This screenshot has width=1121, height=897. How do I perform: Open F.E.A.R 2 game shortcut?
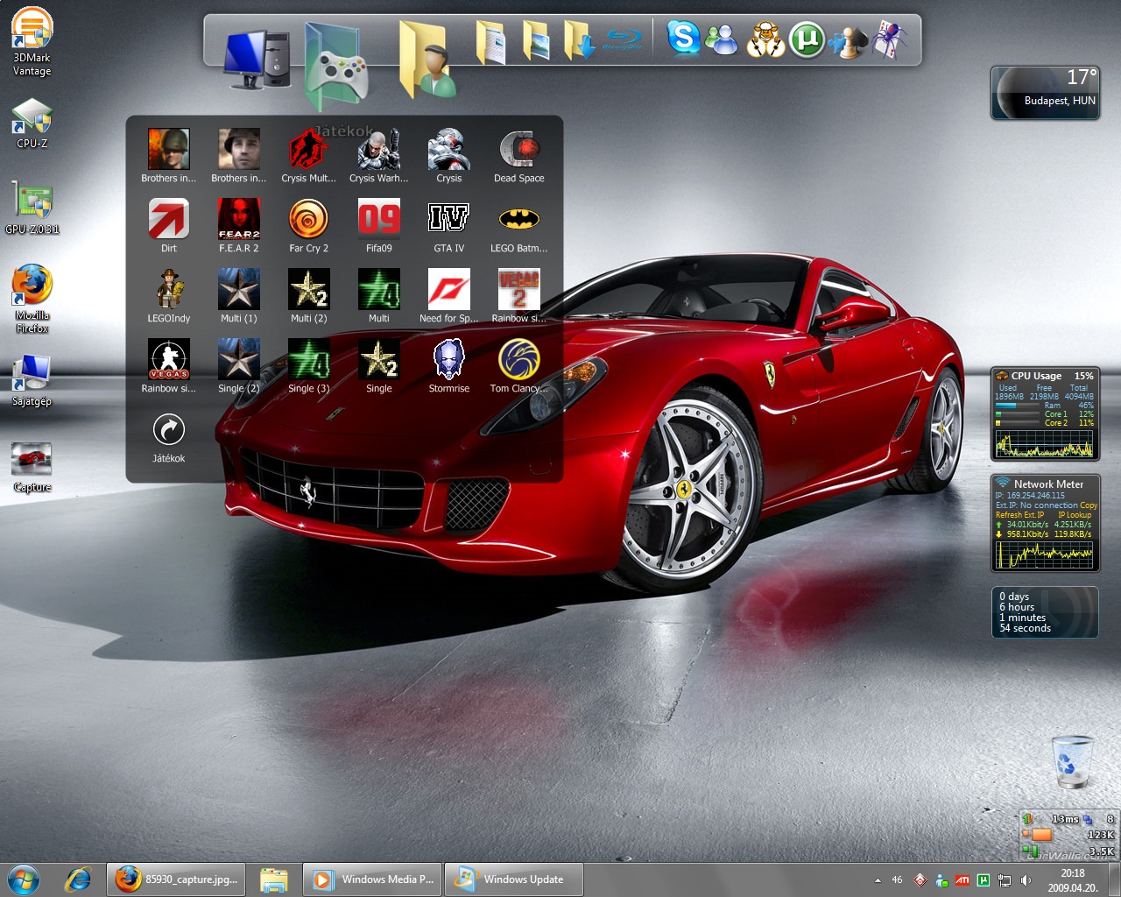pos(238,220)
